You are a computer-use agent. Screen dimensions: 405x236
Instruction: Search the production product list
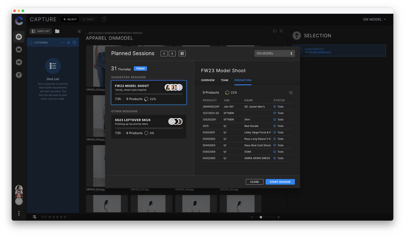(291, 93)
